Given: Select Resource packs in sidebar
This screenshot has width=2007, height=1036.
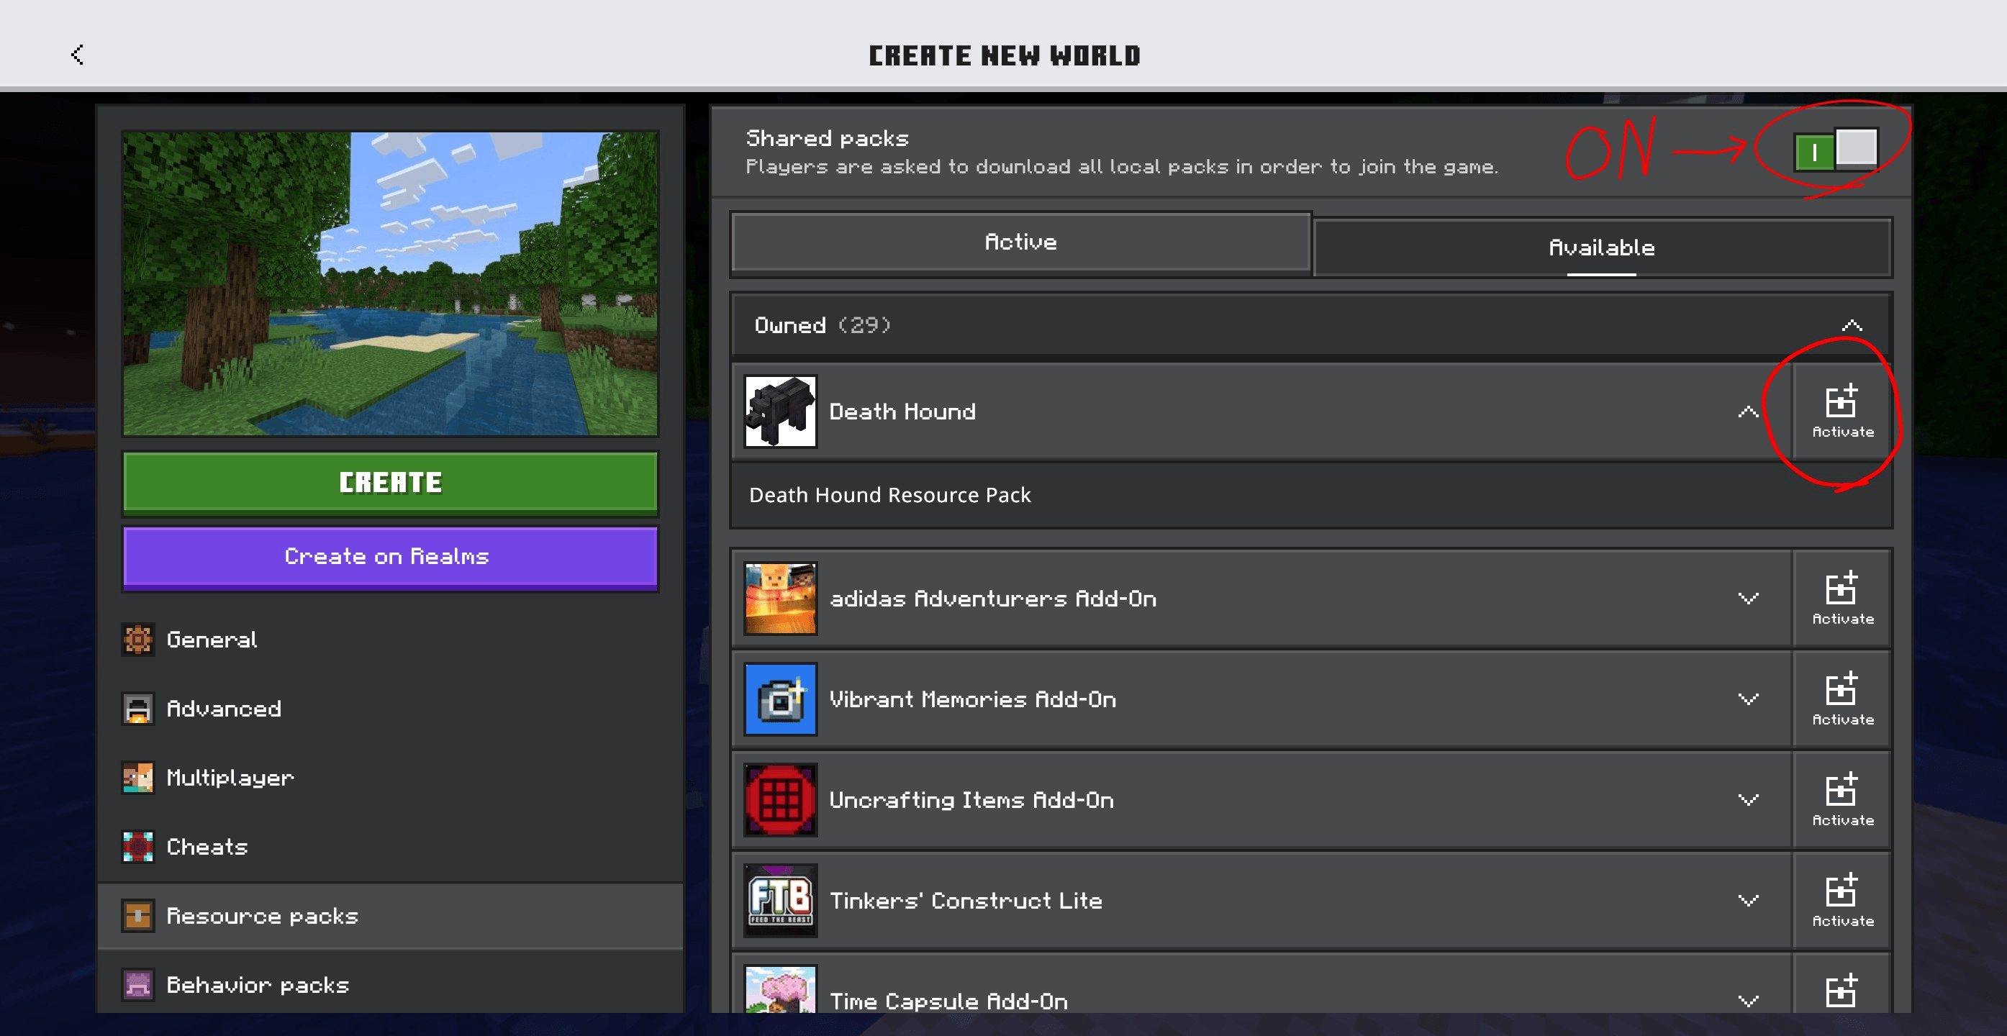Looking at the screenshot, I should pyautogui.click(x=390, y=915).
